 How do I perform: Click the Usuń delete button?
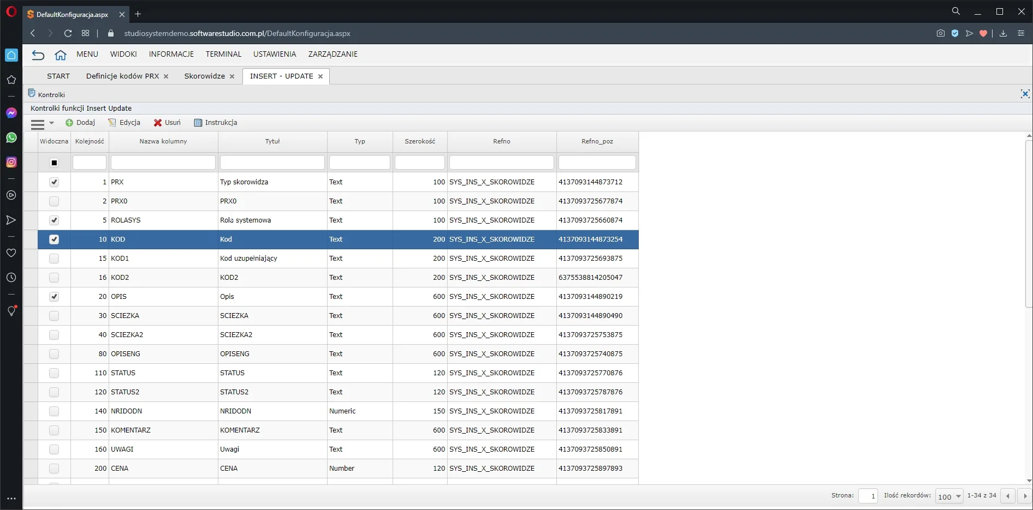coord(167,123)
